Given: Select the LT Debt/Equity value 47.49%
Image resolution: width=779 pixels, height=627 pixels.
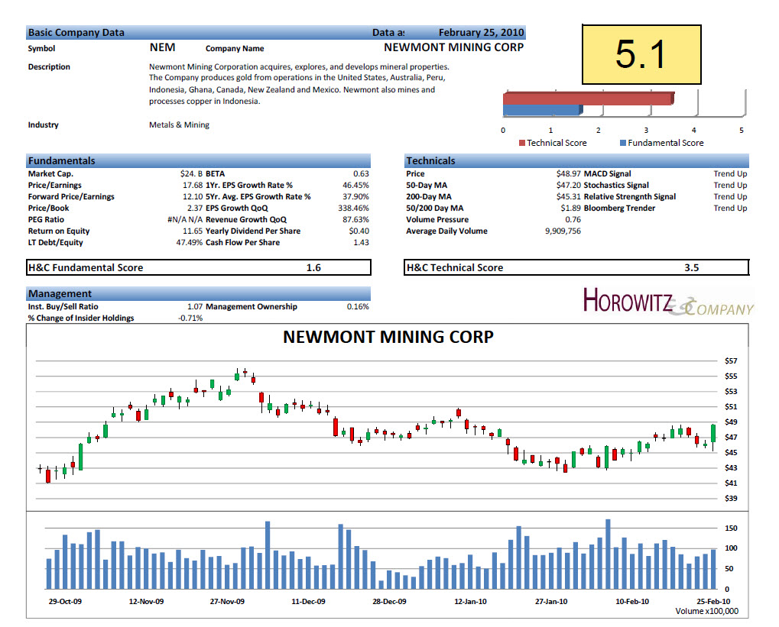Looking at the screenshot, I should click(190, 242).
